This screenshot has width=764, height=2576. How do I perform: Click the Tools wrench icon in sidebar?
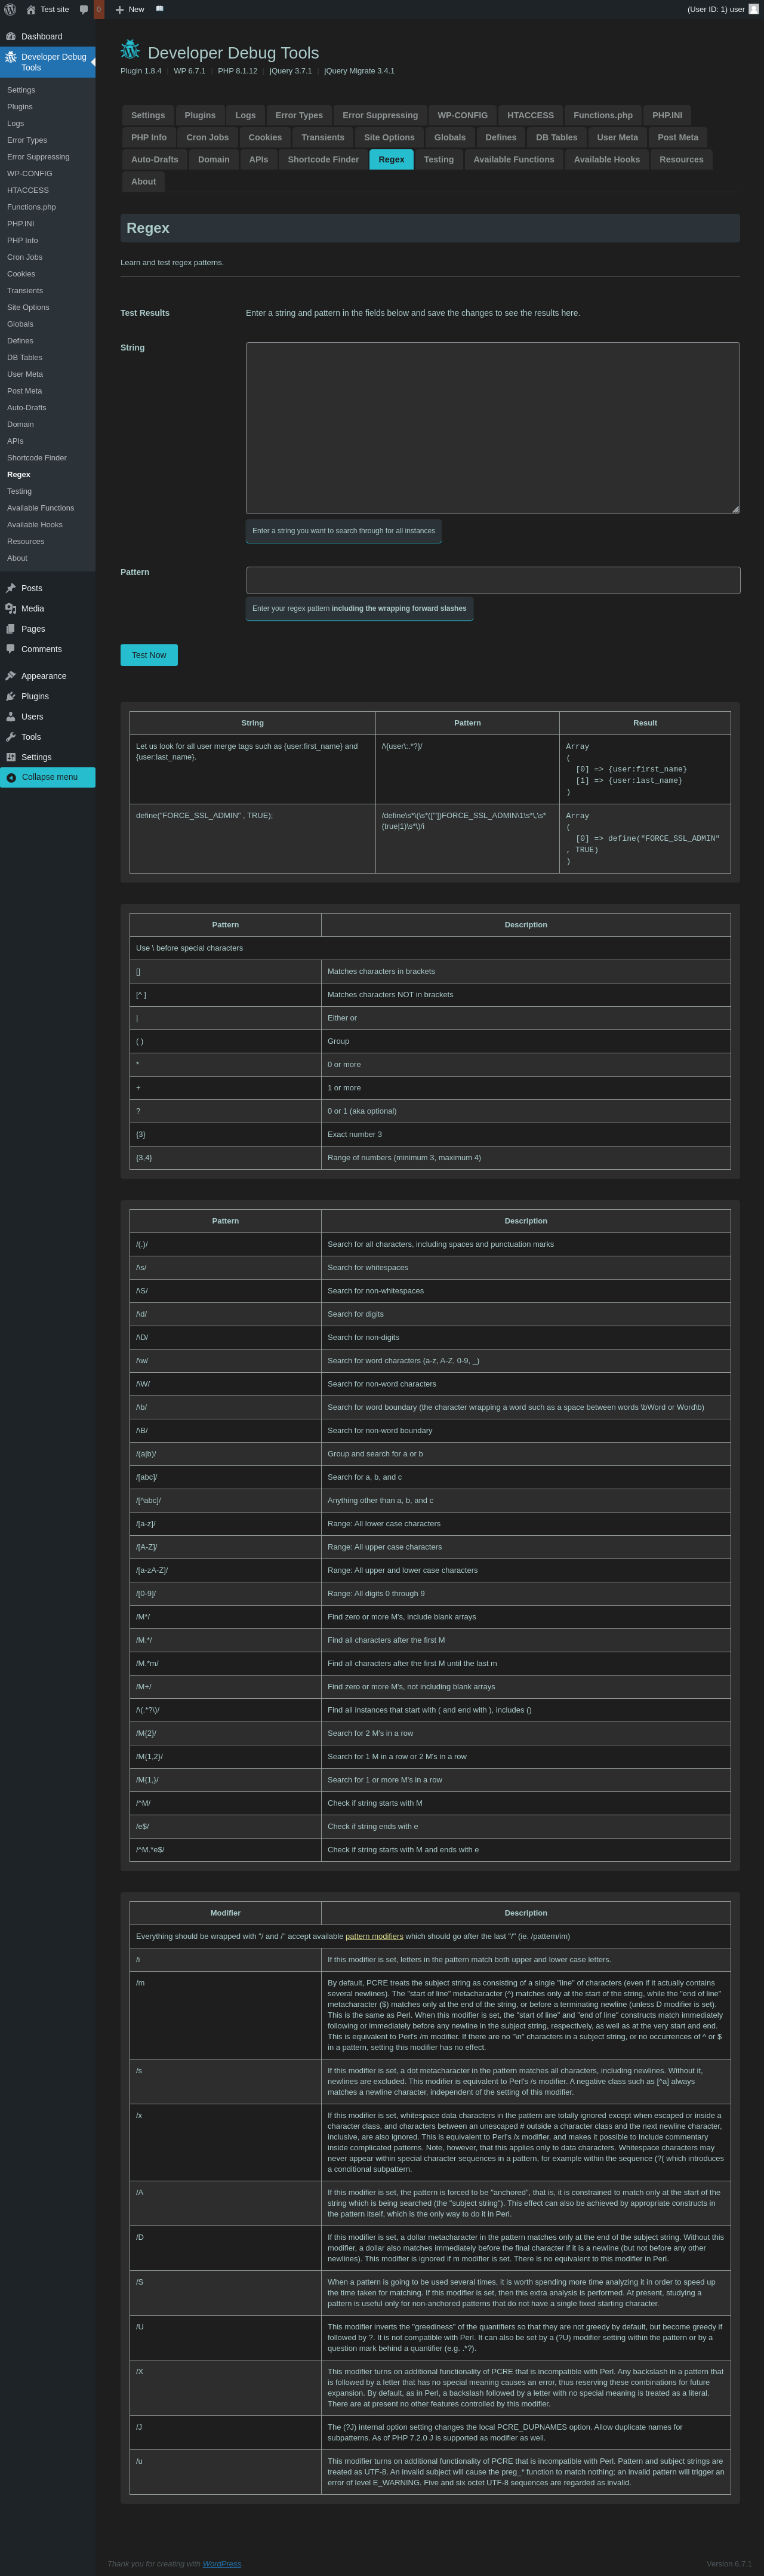(x=10, y=737)
